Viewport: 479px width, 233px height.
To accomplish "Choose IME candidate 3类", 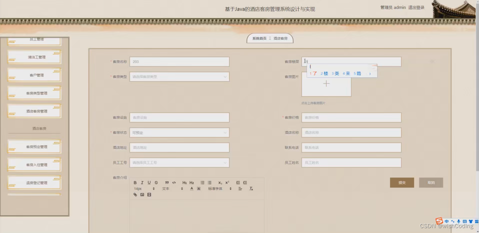I will pyautogui.click(x=335, y=74).
